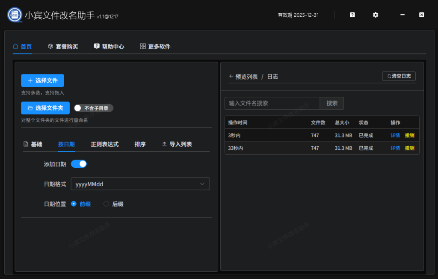Click the app logo icon top-left
The width and height of the screenshot is (438, 279).
tap(15, 14)
